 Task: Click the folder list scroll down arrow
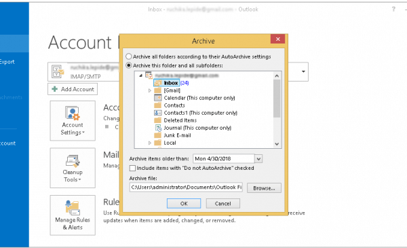pyautogui.click(x=277, y=144)
